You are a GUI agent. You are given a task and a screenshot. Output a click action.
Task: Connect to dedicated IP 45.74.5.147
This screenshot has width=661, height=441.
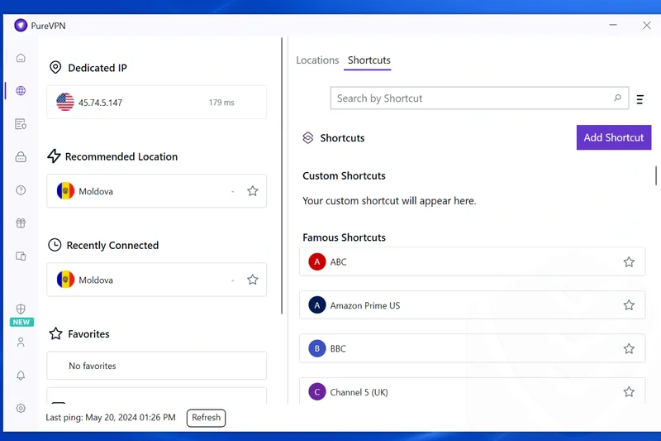click(x=156, y=103)
